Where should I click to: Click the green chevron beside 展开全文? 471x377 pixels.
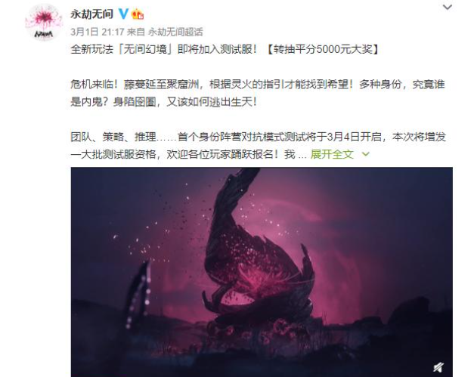[366, 154]
